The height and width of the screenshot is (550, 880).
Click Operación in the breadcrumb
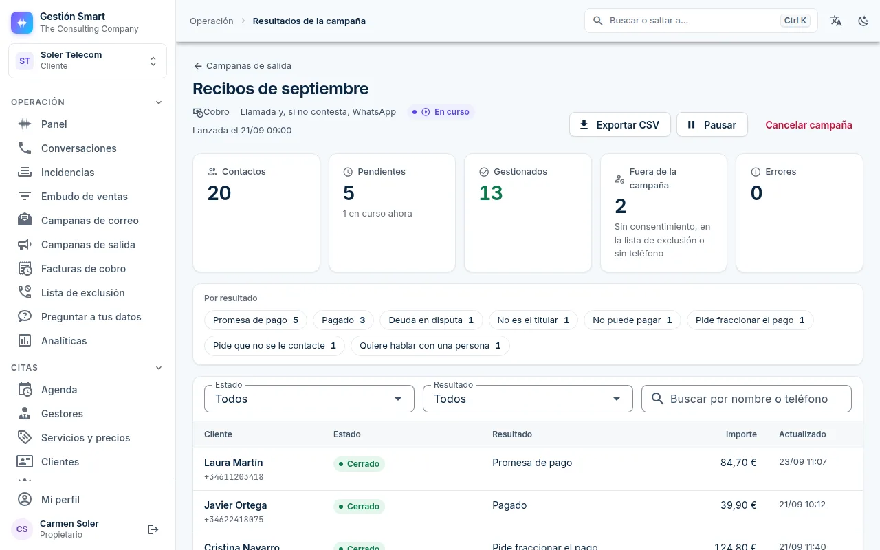click(x=212, y=21)
